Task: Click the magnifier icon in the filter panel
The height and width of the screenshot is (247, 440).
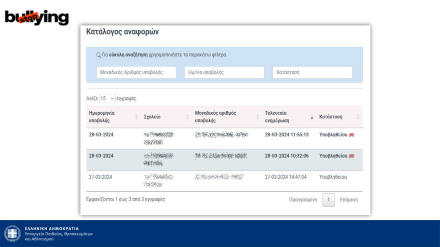Action: coord(98,55)
